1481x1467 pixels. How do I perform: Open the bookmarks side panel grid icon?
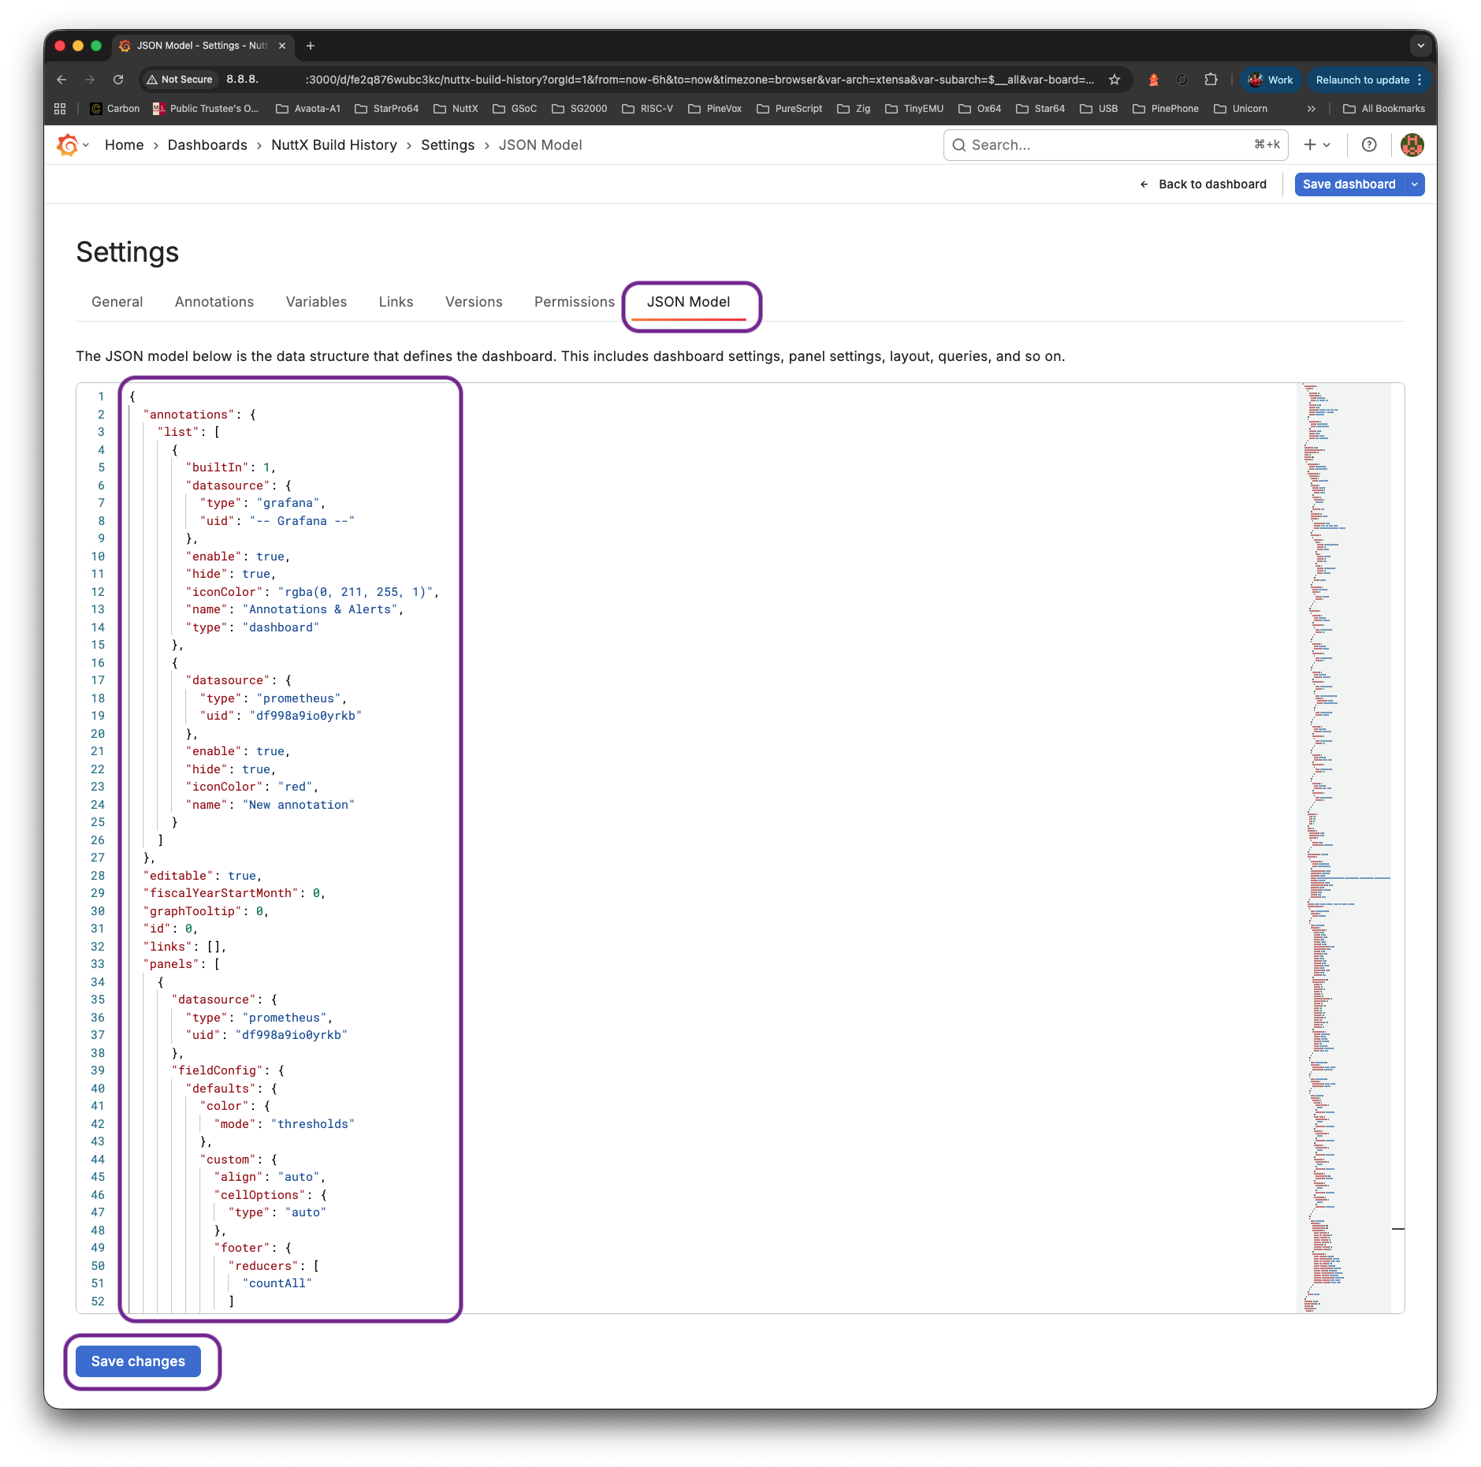click(60, 108)
